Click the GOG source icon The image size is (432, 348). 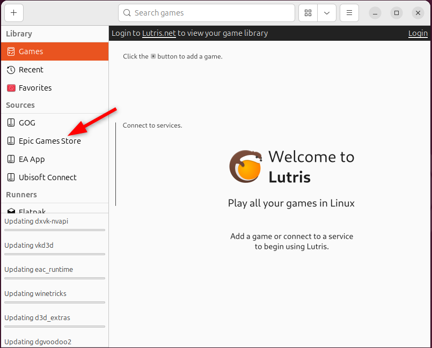click(11, 123)
